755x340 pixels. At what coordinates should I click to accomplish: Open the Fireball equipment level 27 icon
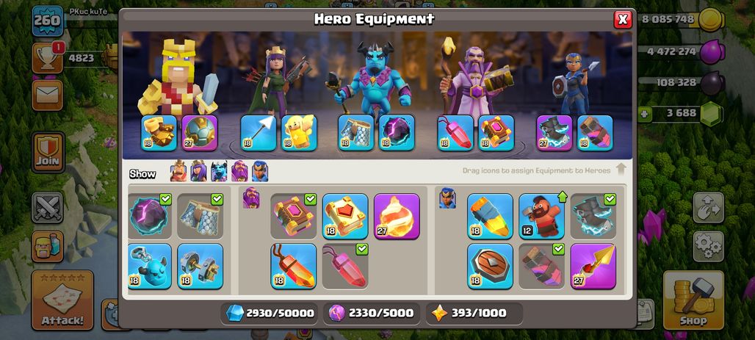(397, 216)
